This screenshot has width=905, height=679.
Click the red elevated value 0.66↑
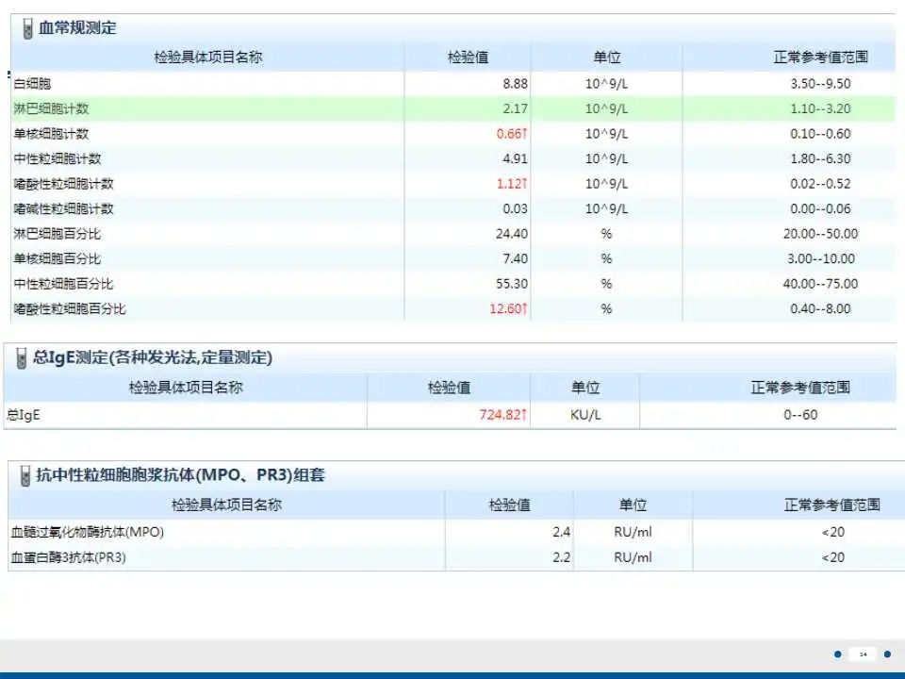[512, 134]
